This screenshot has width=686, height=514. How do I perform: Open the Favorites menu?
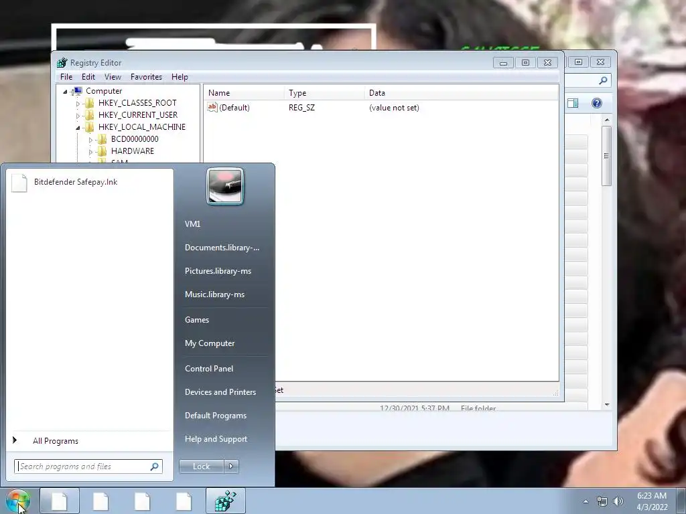(146, 77)
